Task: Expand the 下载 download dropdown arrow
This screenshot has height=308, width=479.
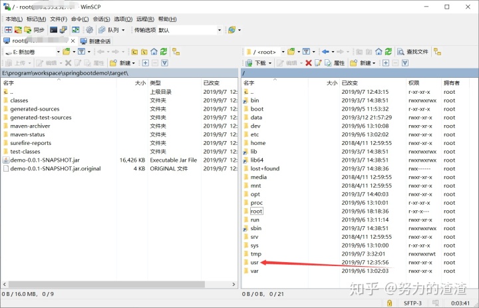Action: 270,63
